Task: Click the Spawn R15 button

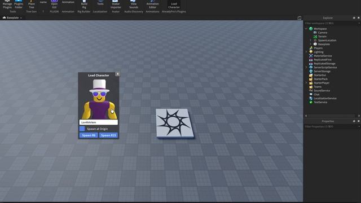Action: pos(108,135)
